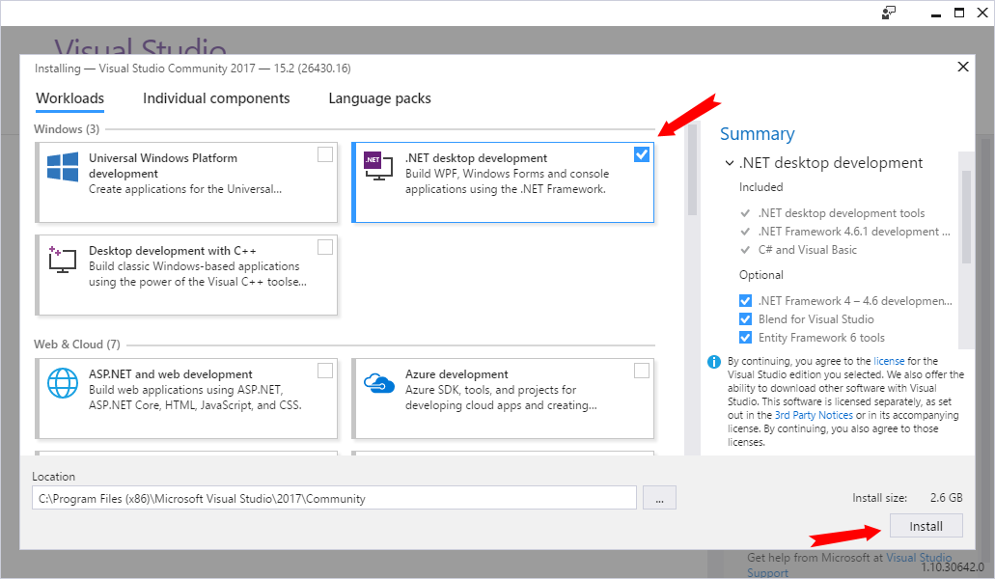The height and width of the screenshot is (579, 995).
Task: Check Universal Windows Platform development workload
Action: 325,154
